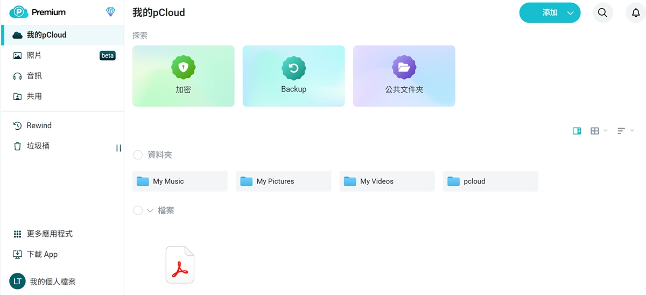The width and height of the screenshot is (646, 295).
Task: Open the Backup card
Action: [x=294, y=76]
